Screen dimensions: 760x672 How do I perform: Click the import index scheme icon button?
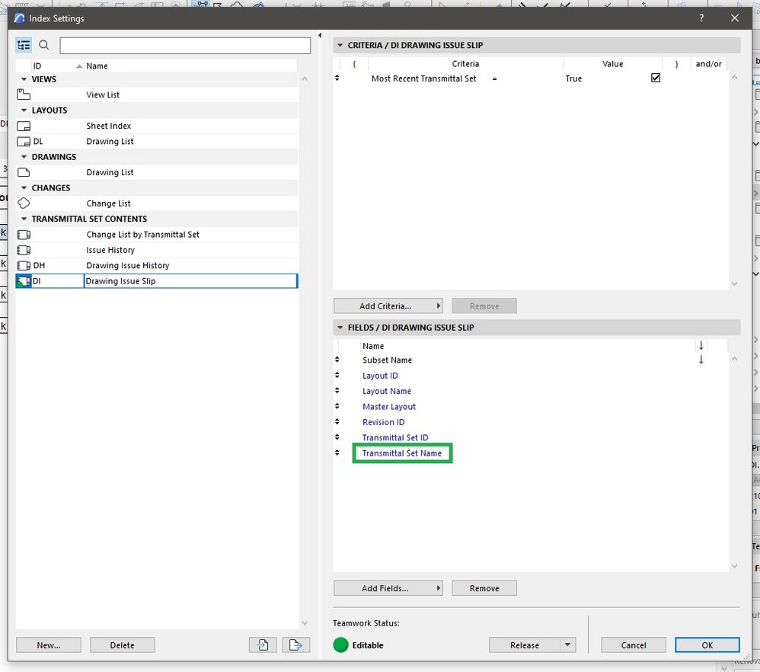coord(263,645)
